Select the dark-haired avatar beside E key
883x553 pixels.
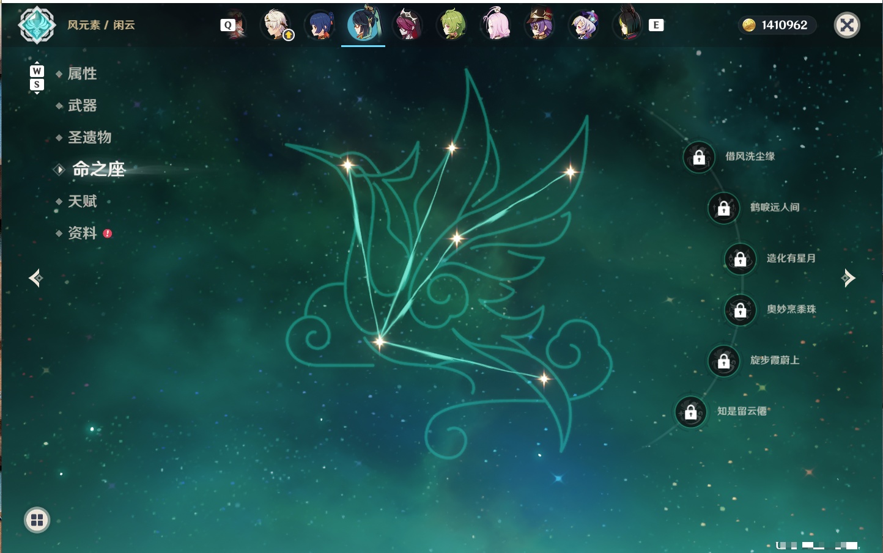pos(627,24)
